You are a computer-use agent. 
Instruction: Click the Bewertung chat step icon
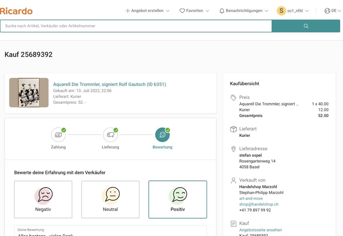[x=162, y=135]
